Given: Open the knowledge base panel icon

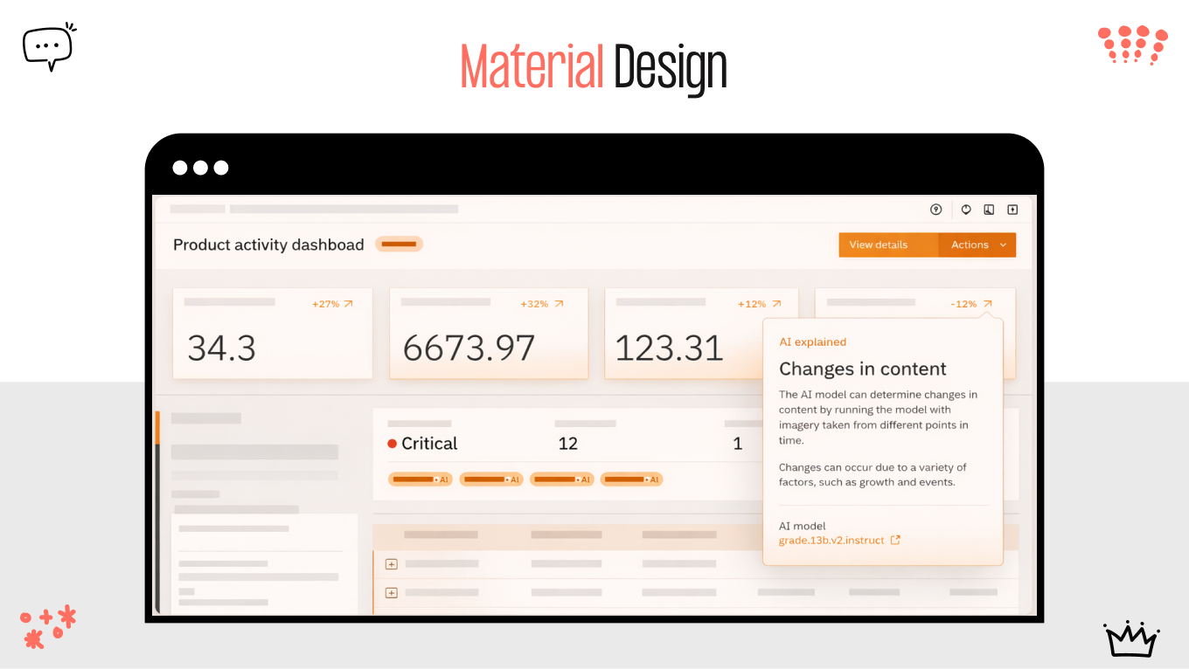Looking at the screenshot, I should click(989, 210).
